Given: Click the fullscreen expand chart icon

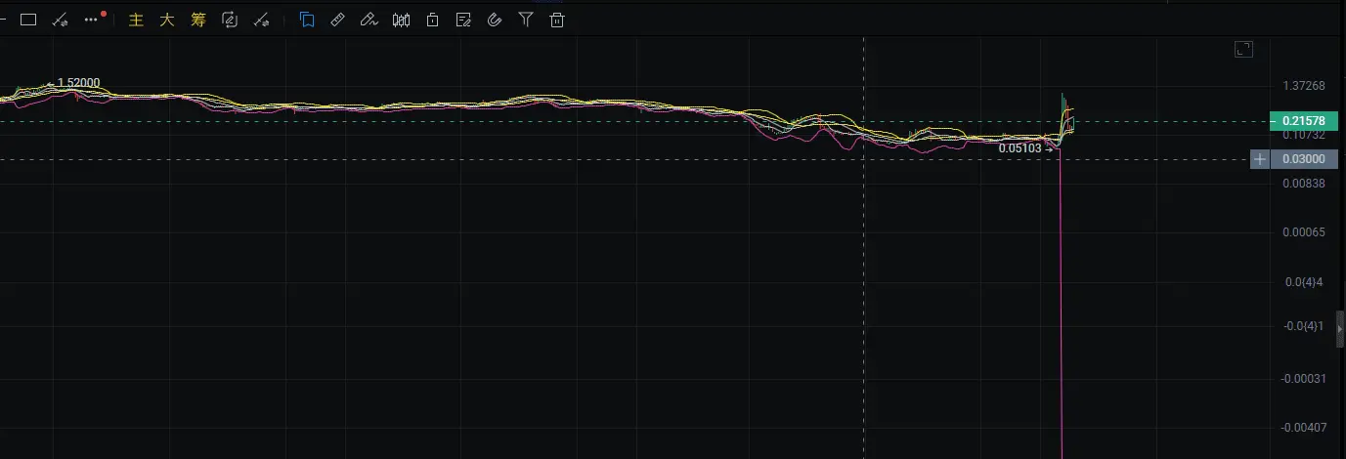Looking at the screenshot, I should click(x=1244, y=49).
